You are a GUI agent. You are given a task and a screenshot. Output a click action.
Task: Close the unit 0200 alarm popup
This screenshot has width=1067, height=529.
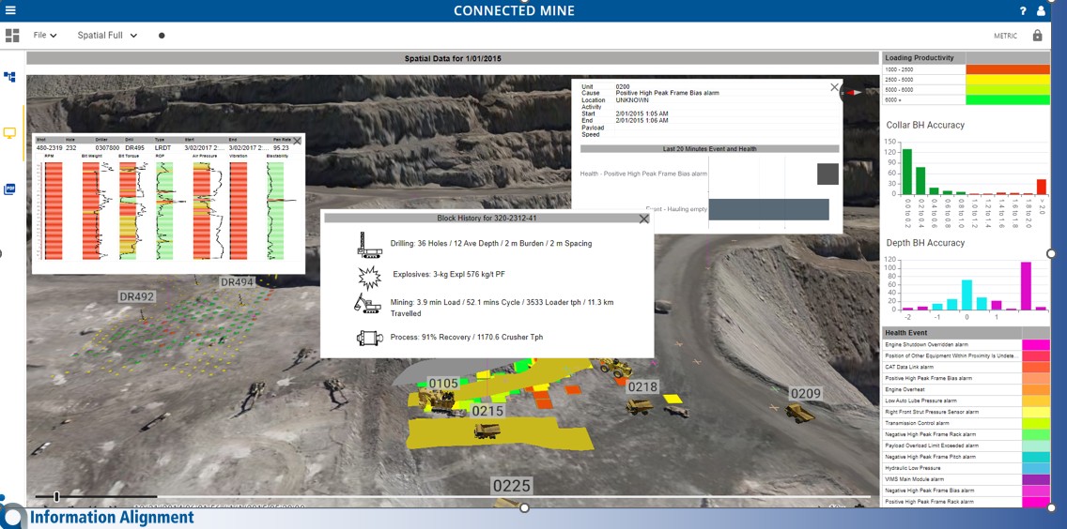tap(834, 87)
